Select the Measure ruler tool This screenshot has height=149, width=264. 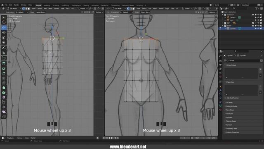point(4,53)
